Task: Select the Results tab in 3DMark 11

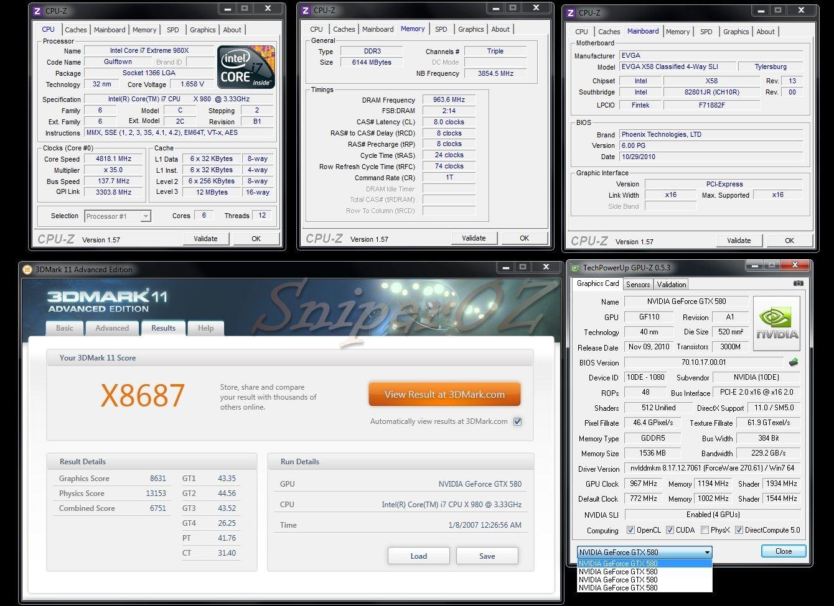Action: click(163, 328)
